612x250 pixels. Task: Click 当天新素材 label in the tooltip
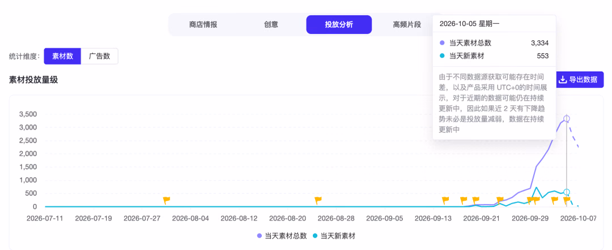point(467,55)
